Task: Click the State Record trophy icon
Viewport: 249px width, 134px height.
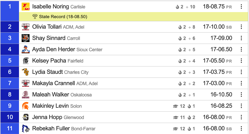Action: coord(35,17)
